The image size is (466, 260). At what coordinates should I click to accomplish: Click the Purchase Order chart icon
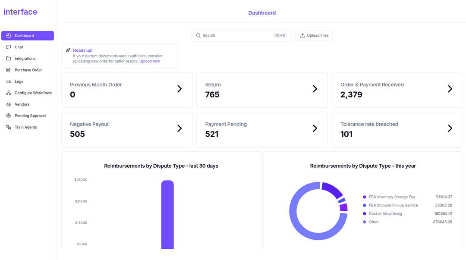coord(9,70)
